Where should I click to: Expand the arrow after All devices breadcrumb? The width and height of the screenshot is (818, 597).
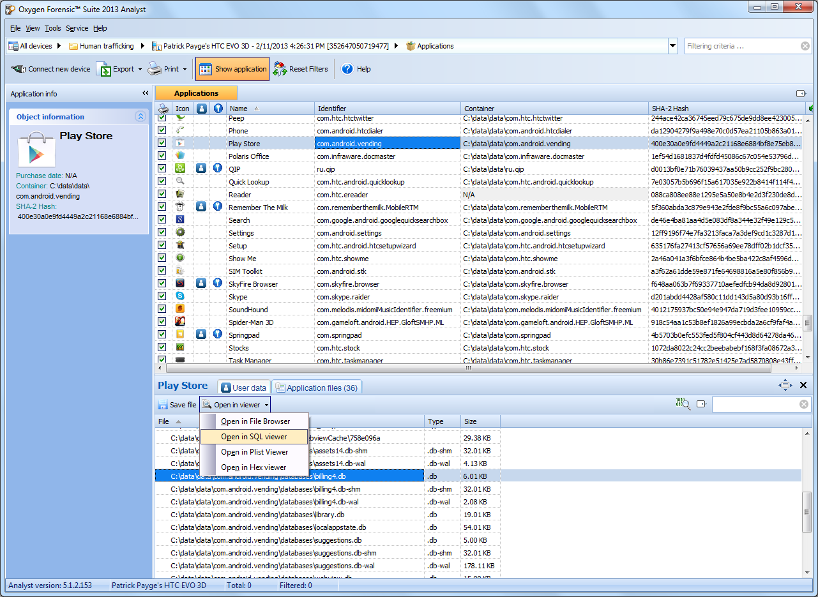[59, 46]
